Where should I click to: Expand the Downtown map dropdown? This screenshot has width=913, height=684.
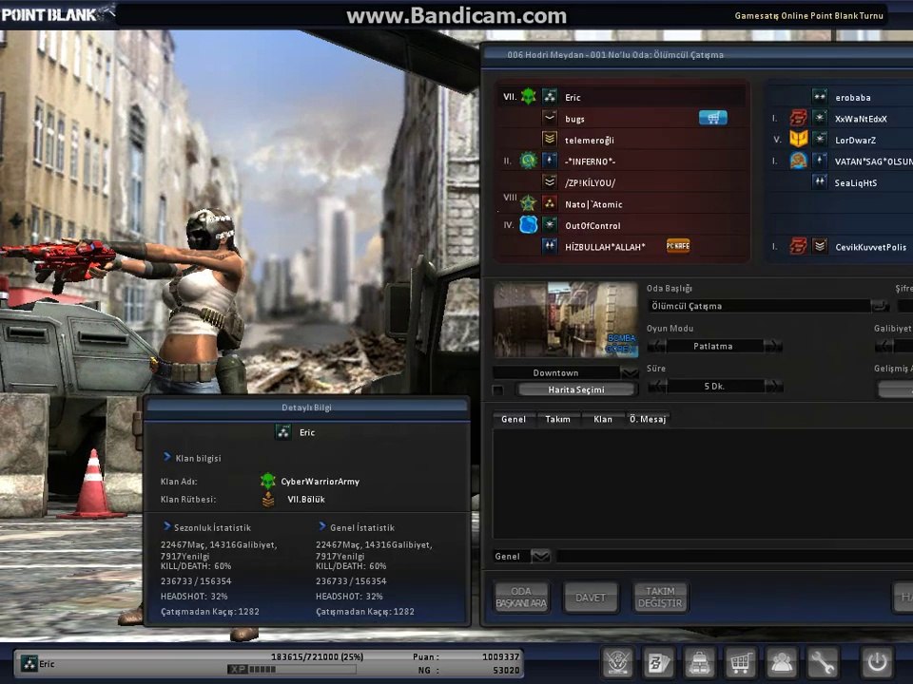629,372
